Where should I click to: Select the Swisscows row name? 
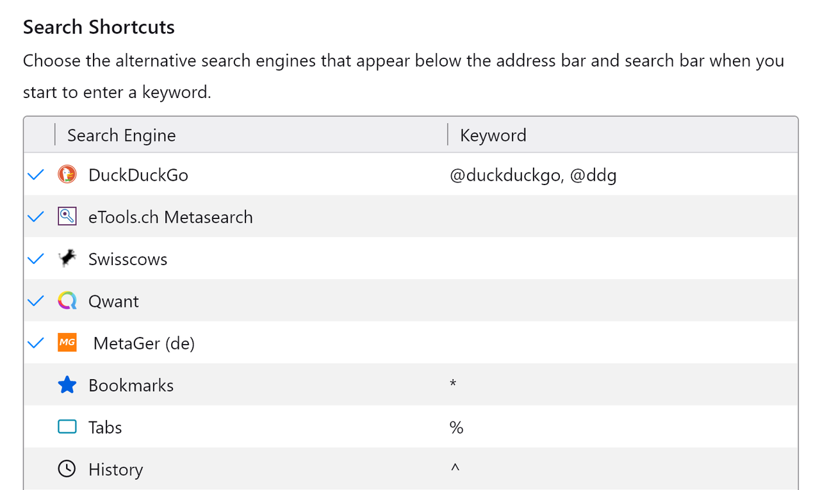click(x=128, y=259)
